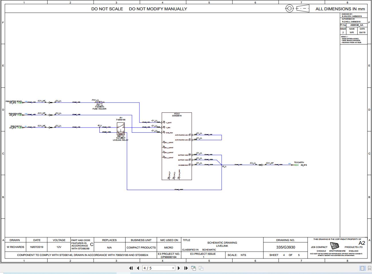Follow the /1.B7 link beside FROM REGULATOR

(19, 115)
